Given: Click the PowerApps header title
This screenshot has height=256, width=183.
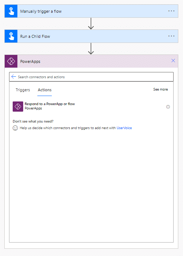Looking at the screenshot, I should point(30,61).
